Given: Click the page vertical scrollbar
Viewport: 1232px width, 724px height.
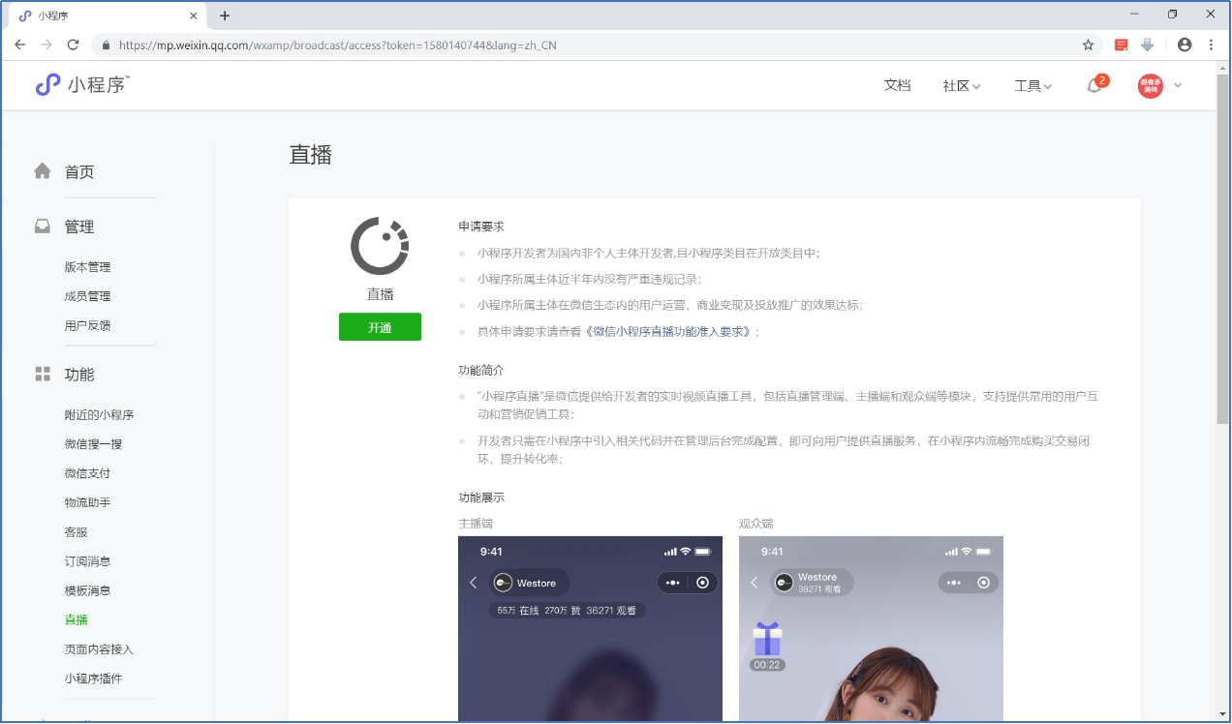Looking at the screenshot, I should point(1222,250).
